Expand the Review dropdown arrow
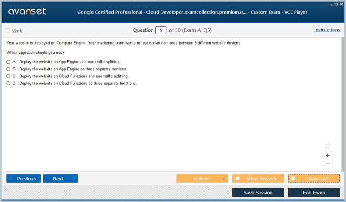 tap(224, 179)
